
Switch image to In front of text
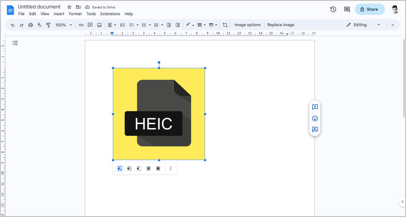[x=158, y=168]
